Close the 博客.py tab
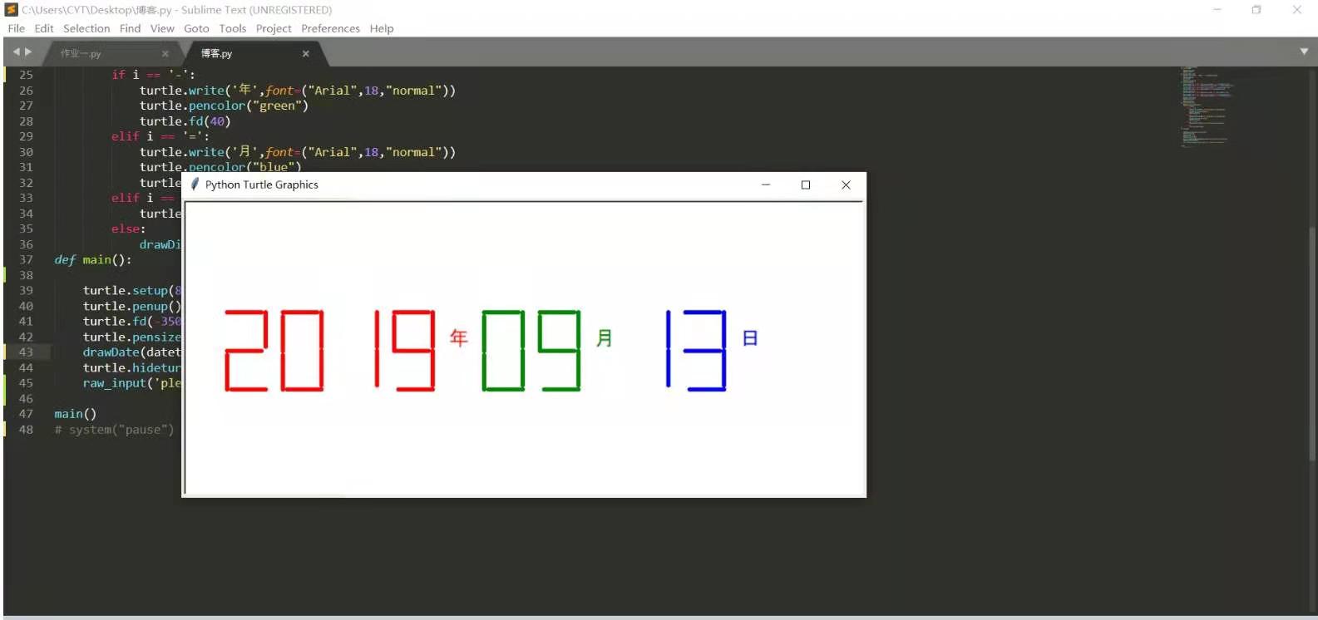Viewport: 1318px width, 620px height. (305, 53)
